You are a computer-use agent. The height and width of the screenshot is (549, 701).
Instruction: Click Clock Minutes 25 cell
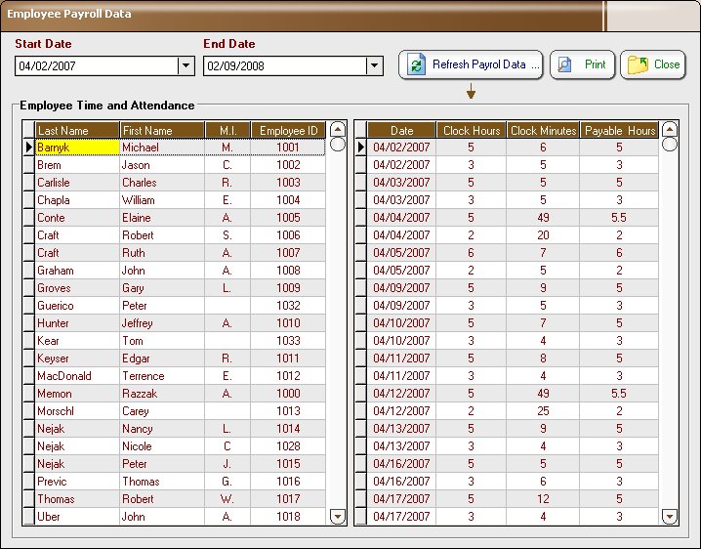[x=543, y=411]
